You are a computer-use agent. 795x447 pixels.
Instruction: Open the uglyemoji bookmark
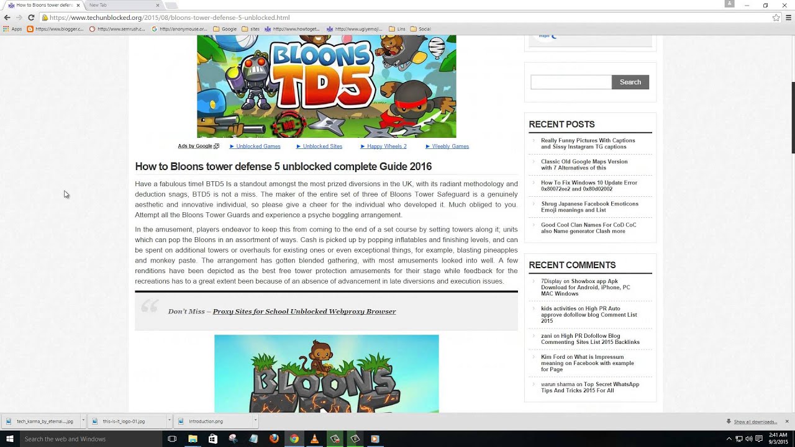point(354,29)
